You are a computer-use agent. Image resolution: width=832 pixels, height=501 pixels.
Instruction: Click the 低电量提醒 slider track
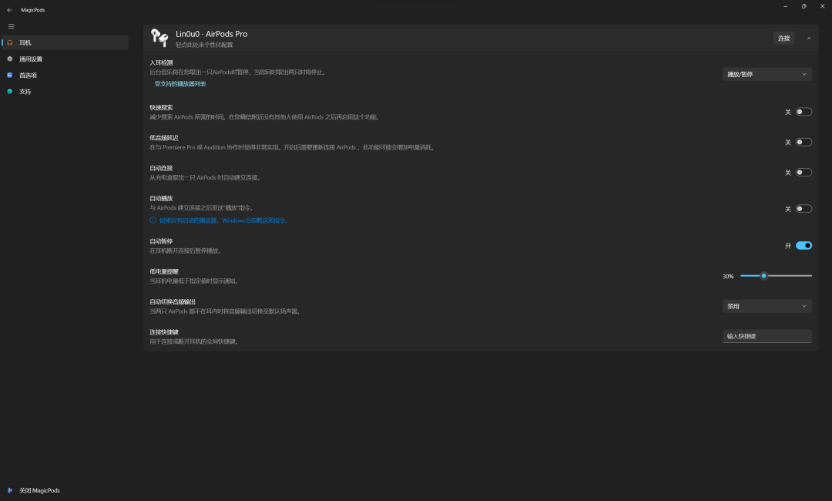coord(777,276)
